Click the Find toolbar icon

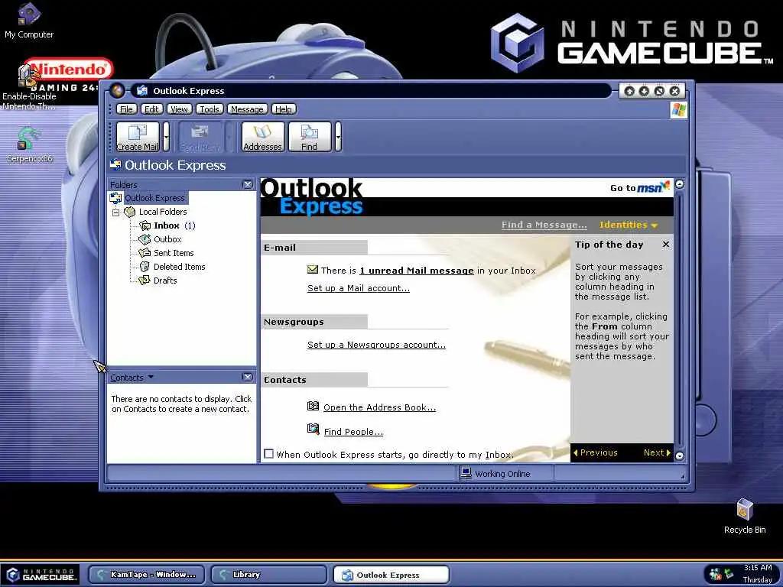coord(310,137)
